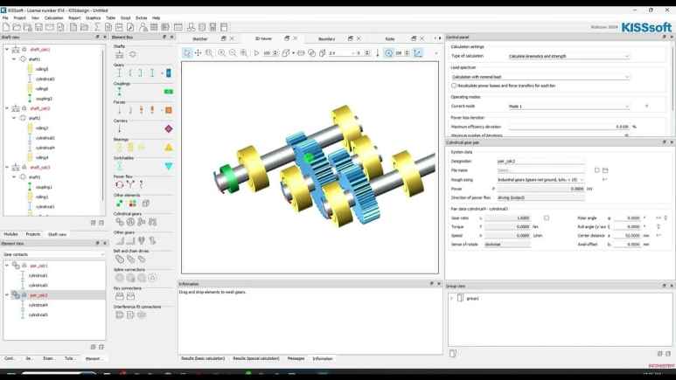
Task: Click the Designation input field
Action: 540,162
